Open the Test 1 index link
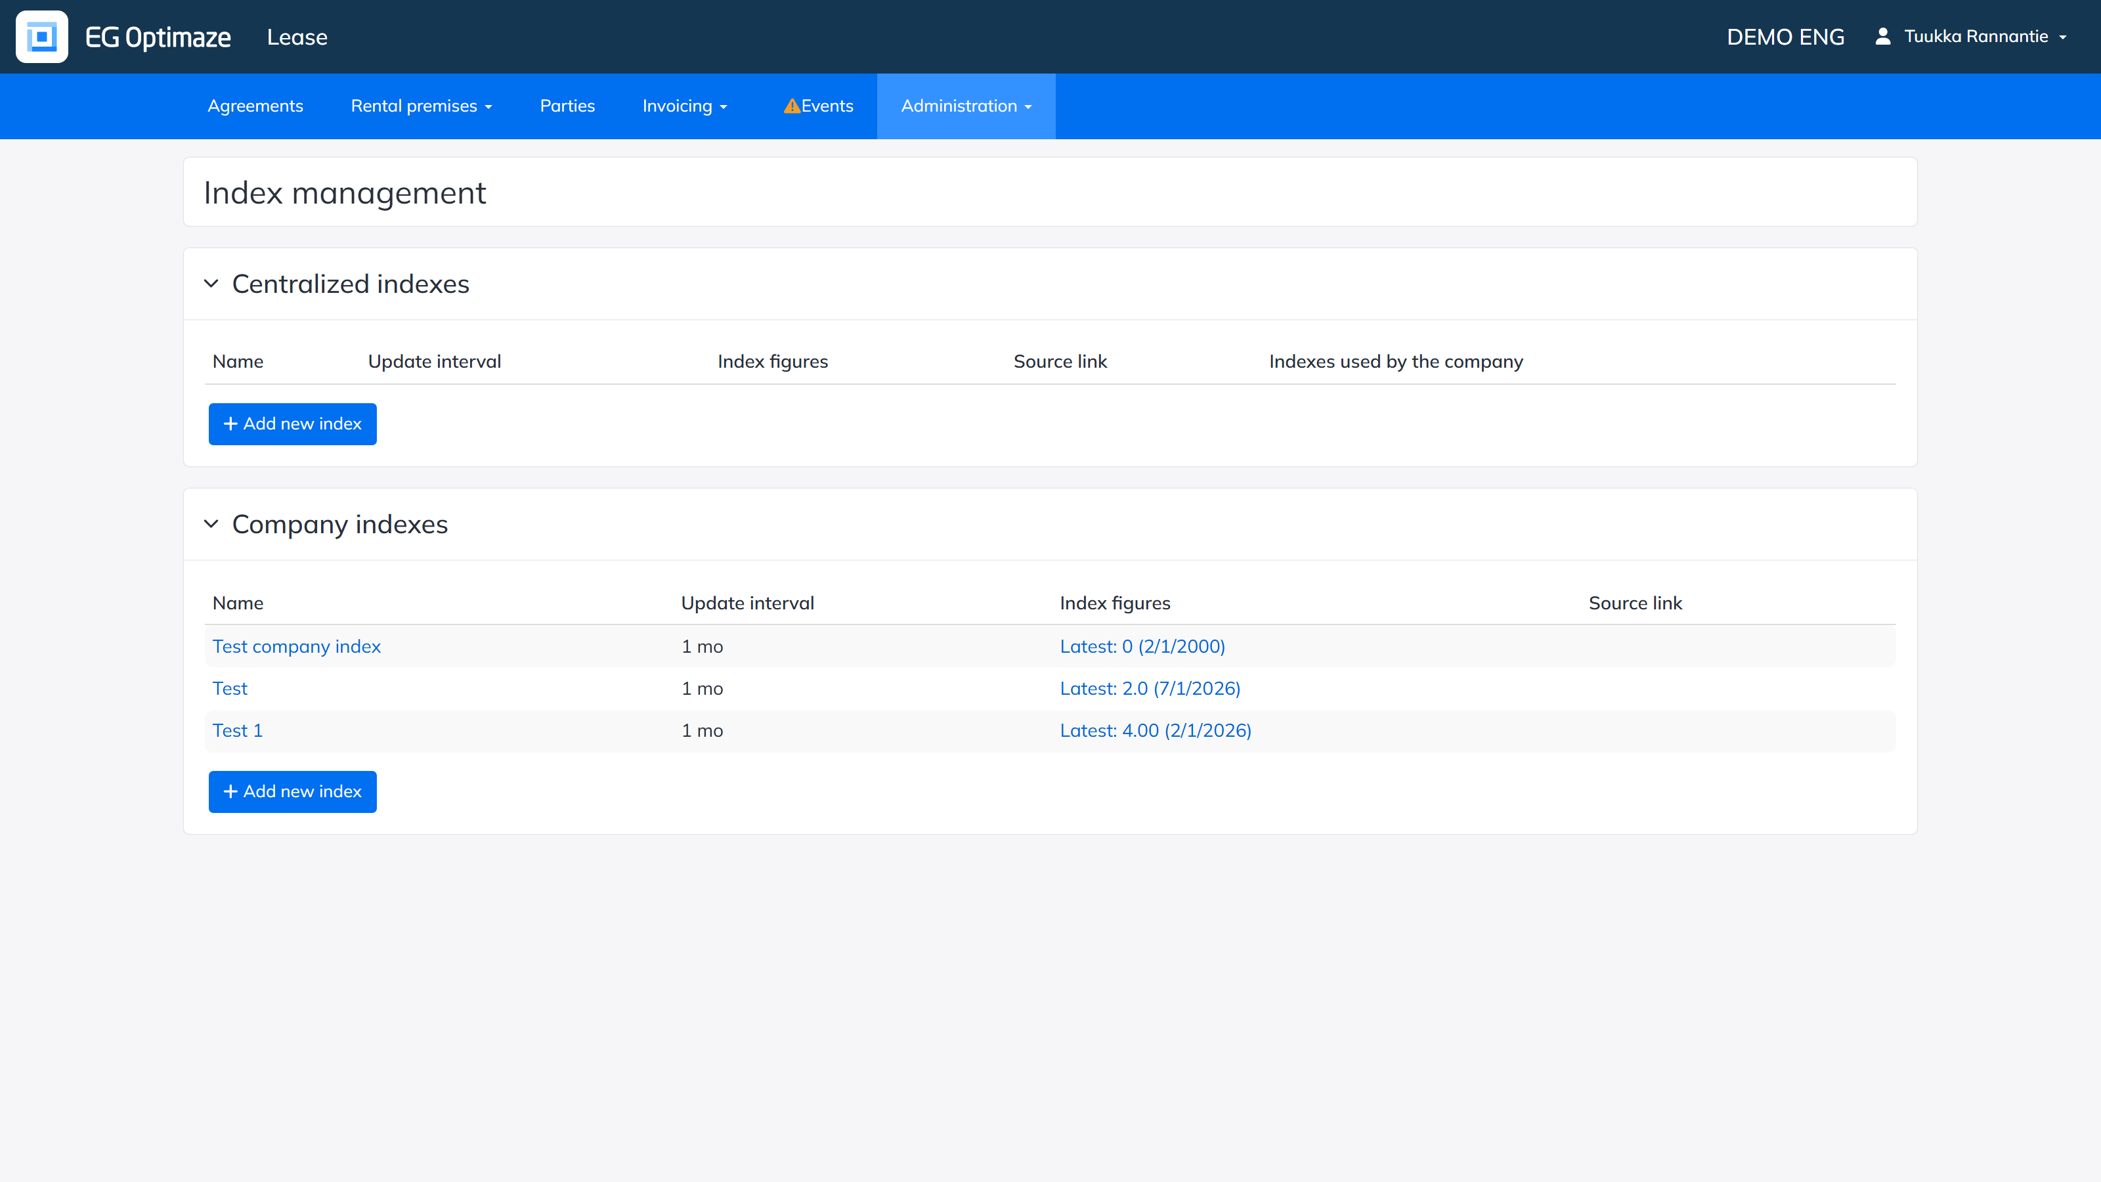 click(x=237, y=731)
